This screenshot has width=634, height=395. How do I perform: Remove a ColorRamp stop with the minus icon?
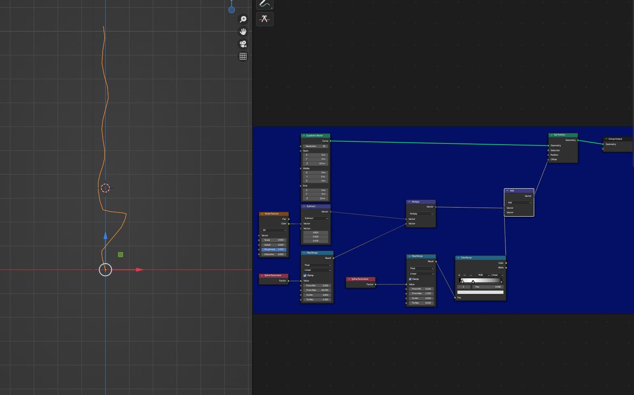click(464, 275)
